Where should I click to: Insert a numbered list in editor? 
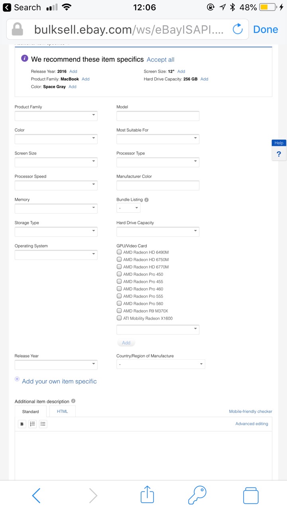pos(33,424)
